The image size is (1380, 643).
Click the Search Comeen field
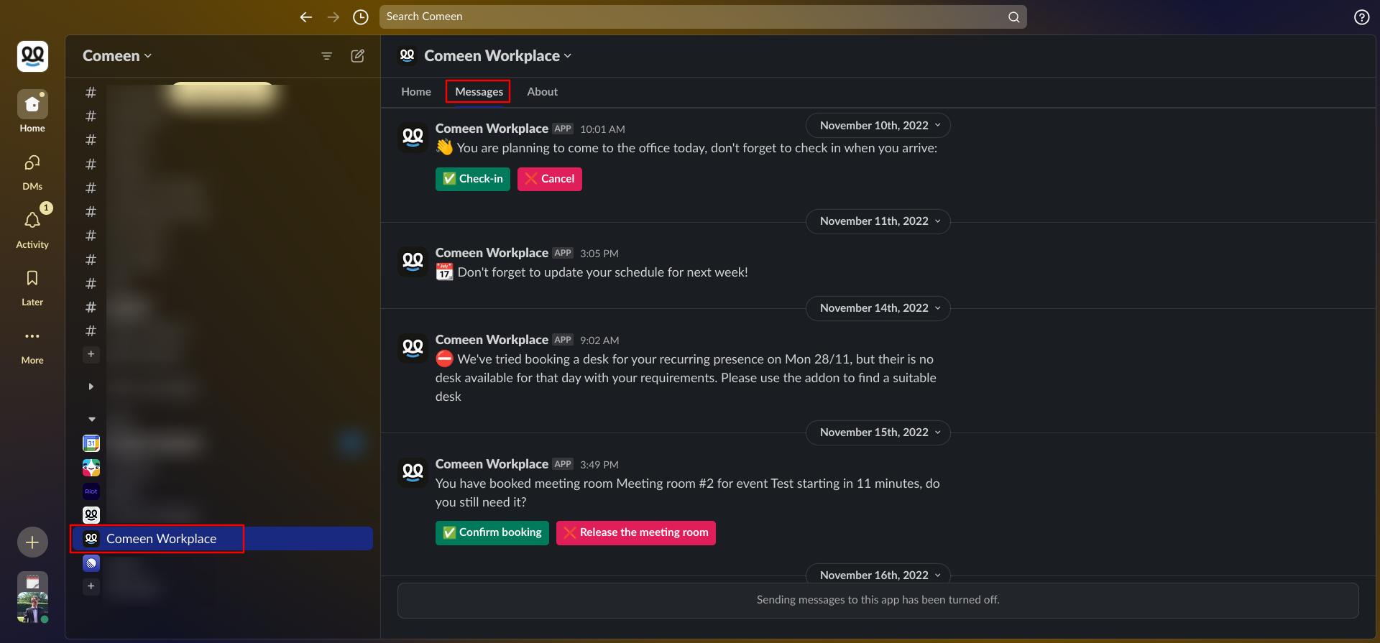point(703,17)
